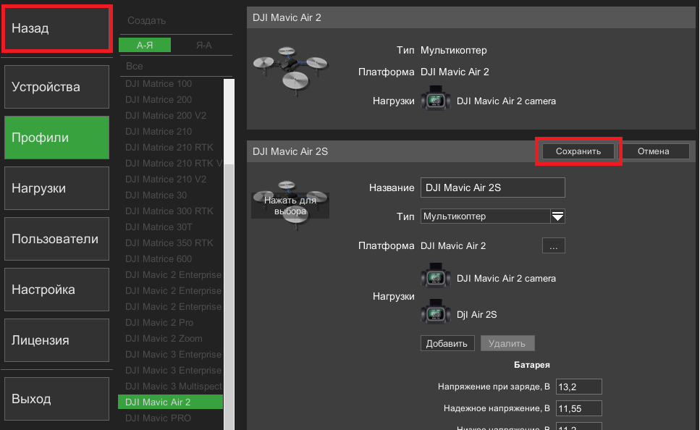Image resolution: width=700 pixels, height=430 pixels.
Task: Cancel editing with Отмена
Action: (653, 151)
